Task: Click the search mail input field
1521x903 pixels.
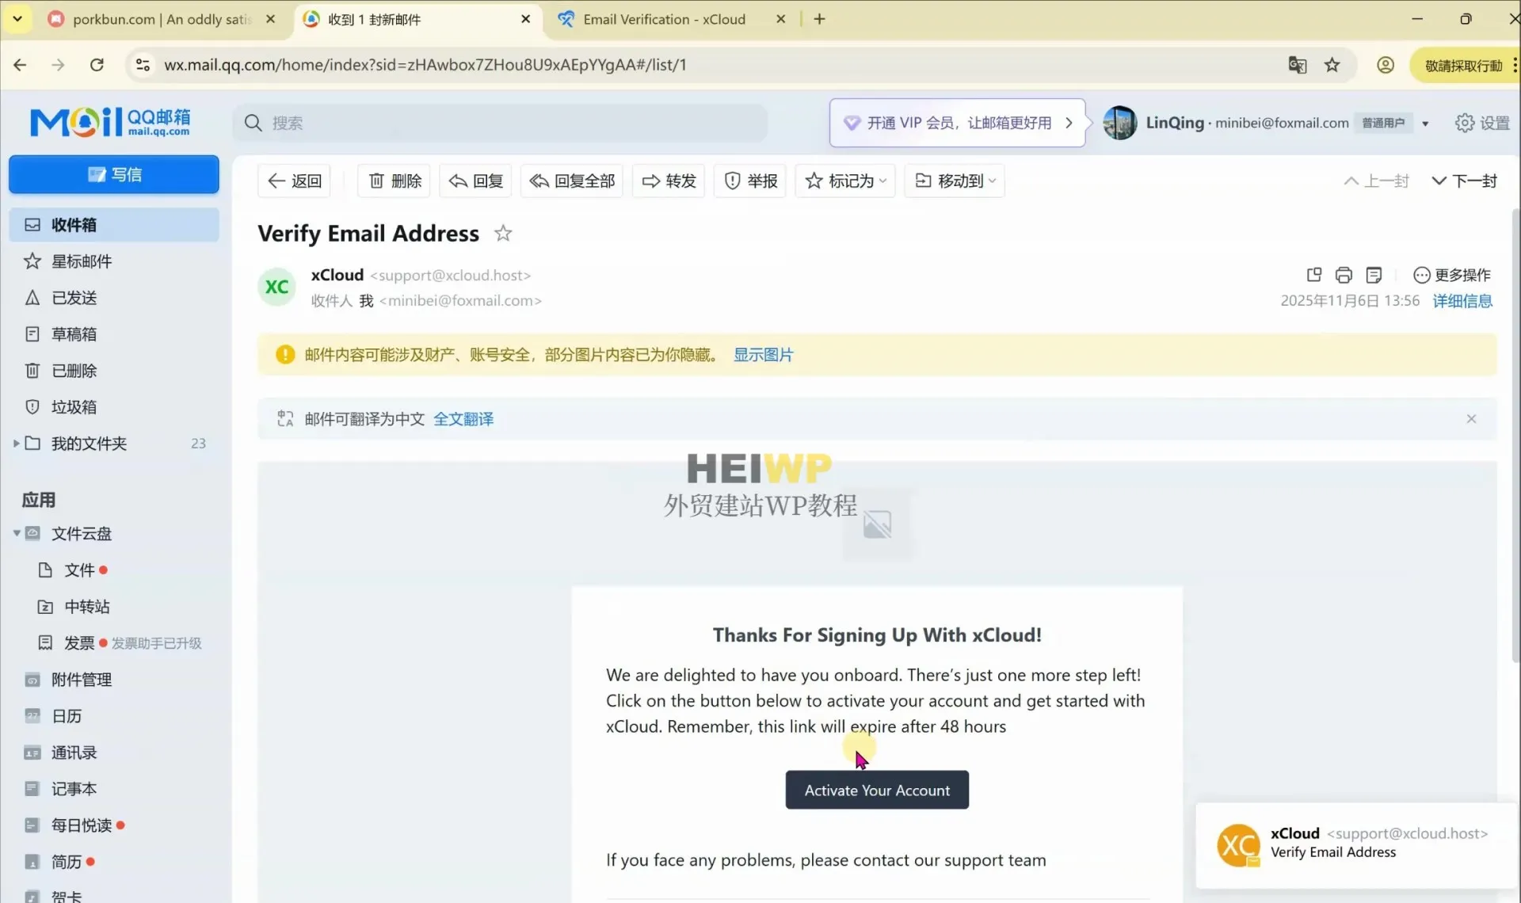Action: coord(507,123)
